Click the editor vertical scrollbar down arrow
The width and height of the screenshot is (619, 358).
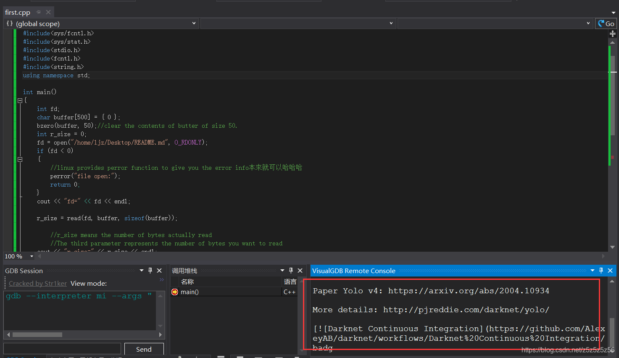[613, 247]
